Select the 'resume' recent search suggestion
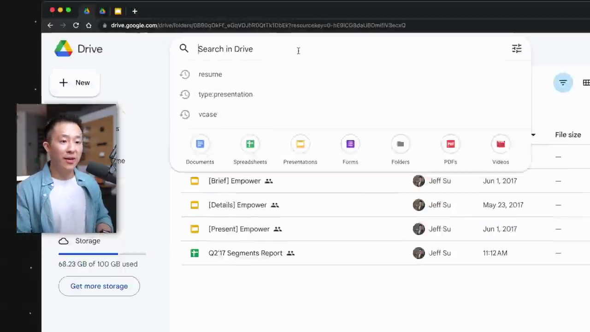 pyautogui.click(x=210, y=74)
